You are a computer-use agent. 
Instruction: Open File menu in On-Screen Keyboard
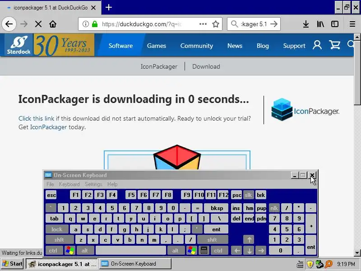coord(50,184)
